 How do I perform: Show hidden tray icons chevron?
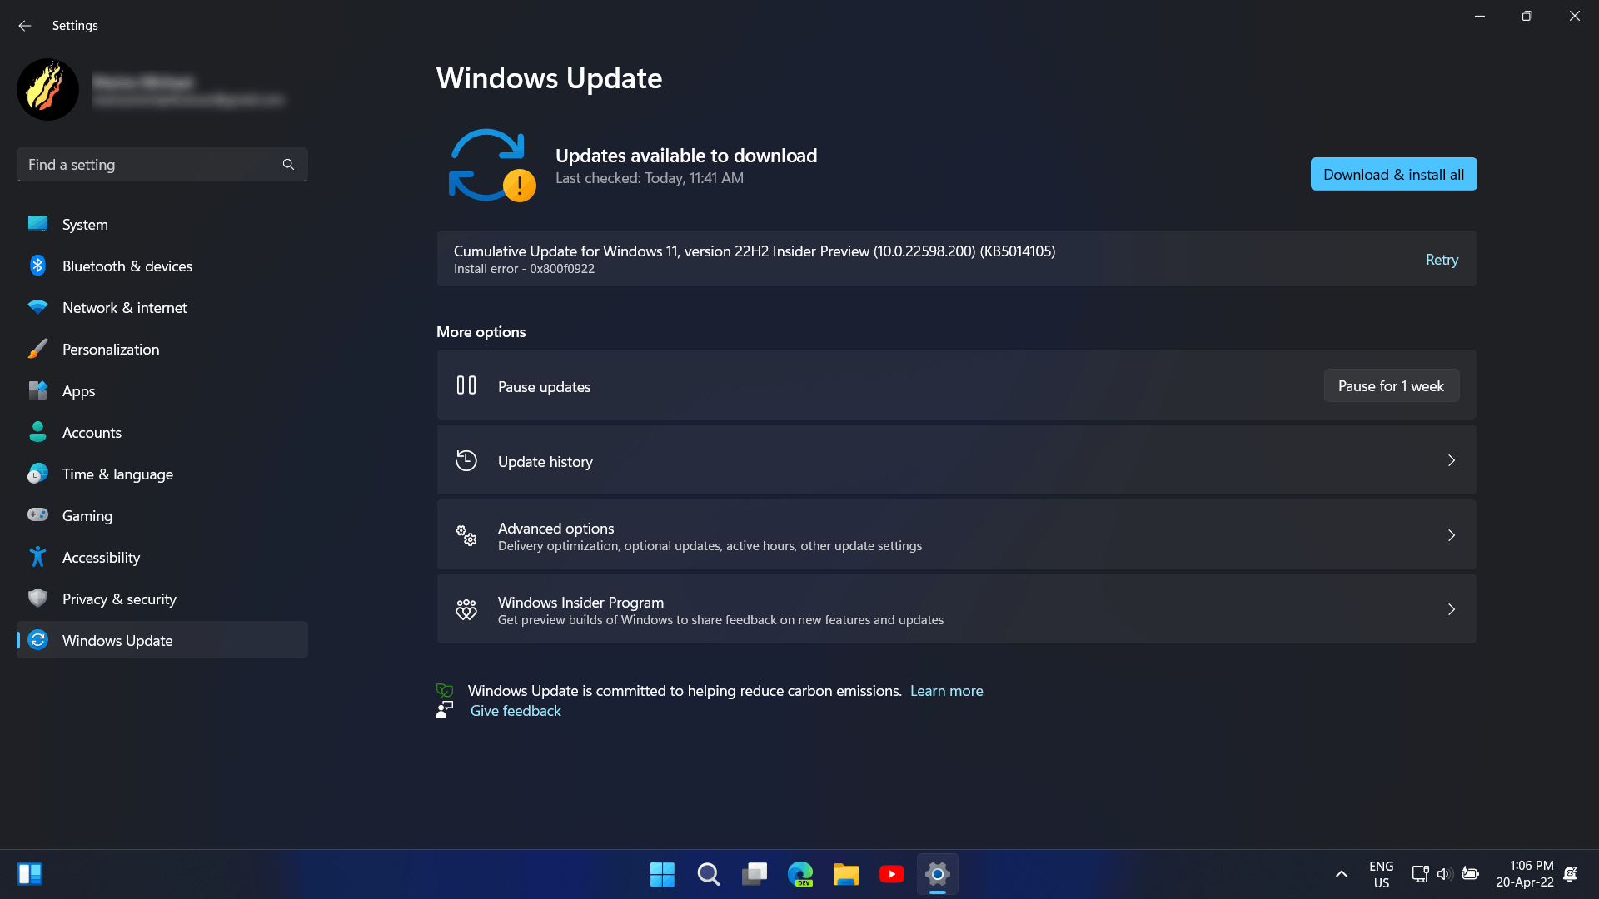tap(1341, 874)
